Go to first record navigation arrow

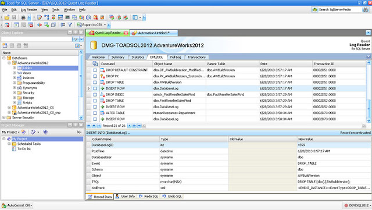[89, 126]
